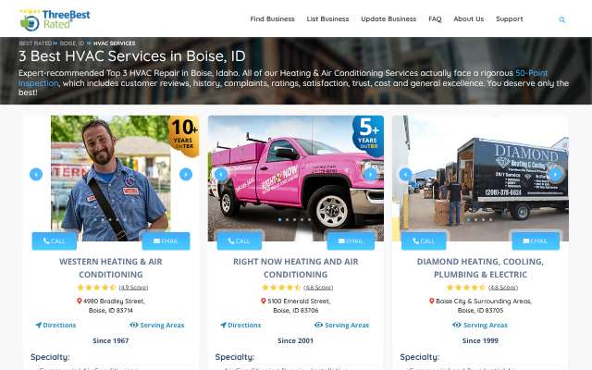
Task: View Serving Areas for Diamond Heating
Action: click(480, 325)
